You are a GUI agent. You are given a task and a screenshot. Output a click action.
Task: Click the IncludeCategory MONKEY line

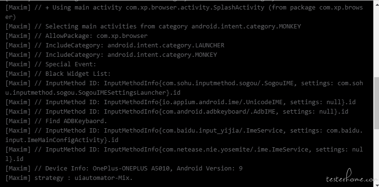pyautogui.click(x=111, y=55)
